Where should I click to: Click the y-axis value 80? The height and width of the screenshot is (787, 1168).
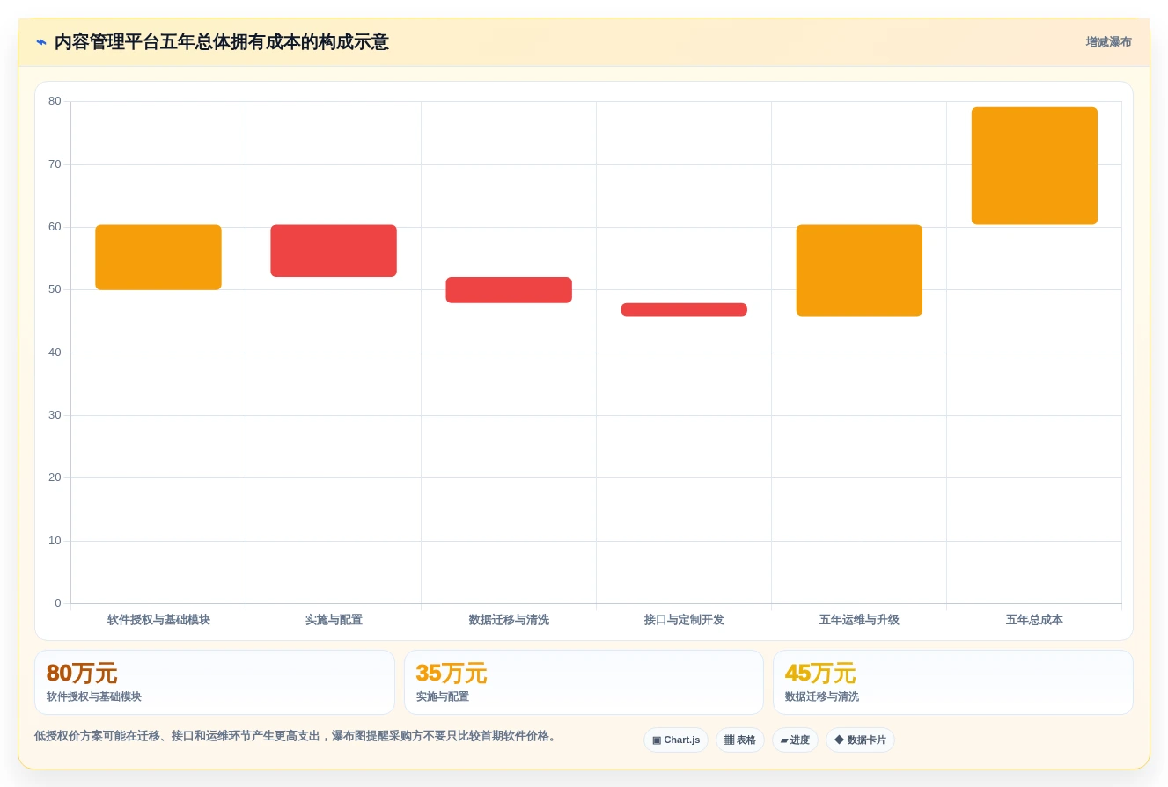tap(55, 101)
